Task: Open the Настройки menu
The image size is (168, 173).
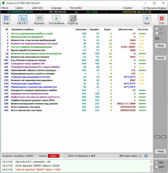Action: point(76,8)
